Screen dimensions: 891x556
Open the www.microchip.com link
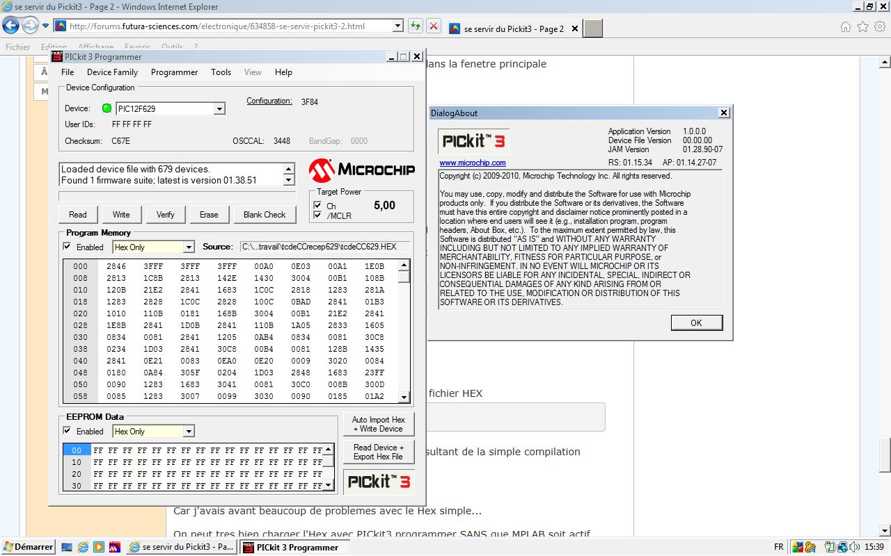tap(473, 163)
